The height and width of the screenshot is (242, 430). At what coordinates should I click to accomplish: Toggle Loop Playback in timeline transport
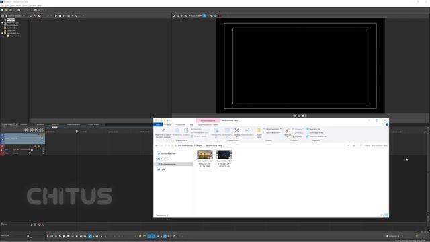(x=52, y=236)
